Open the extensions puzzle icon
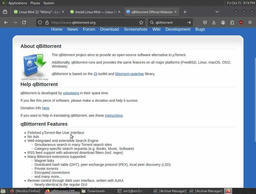 [232, 22]
